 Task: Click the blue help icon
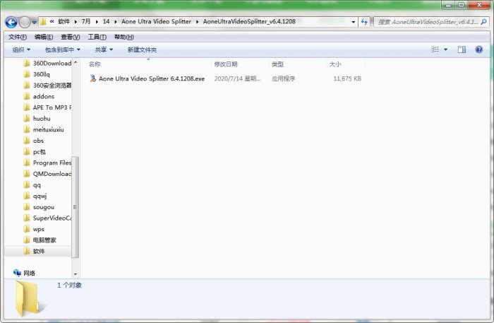479,49
